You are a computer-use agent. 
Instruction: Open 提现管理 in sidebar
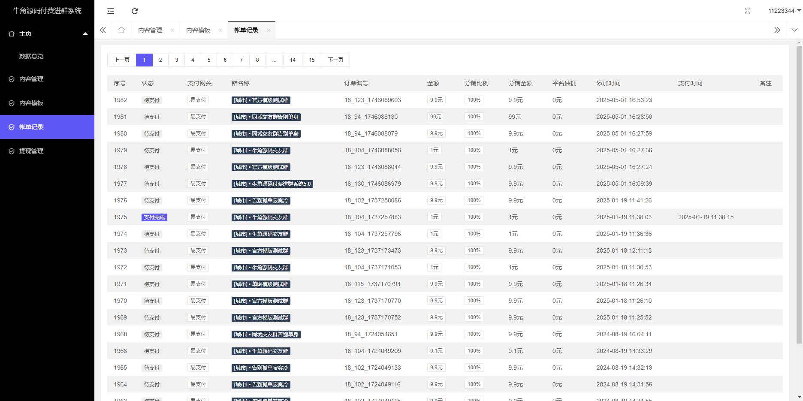(x=47, y=151)
